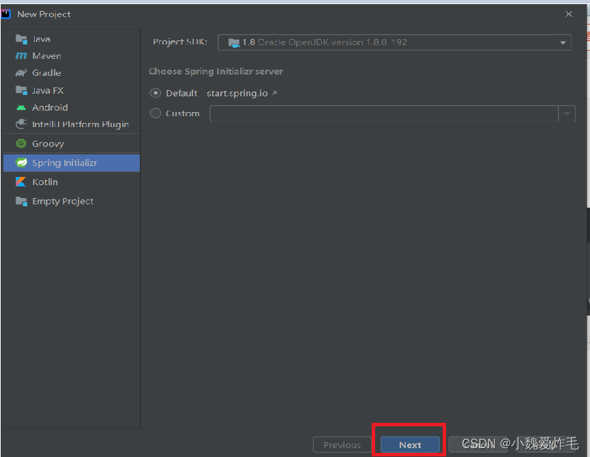Image resolution: width=590 pixels, height=457 pixels.
Task: Click the Previous button
Action: (x=342, y=445)
